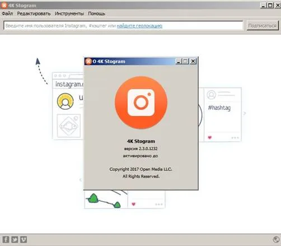Click the globe icon in bottom corner
The height and width of the screenshot is (246, 281).
click(276, 239)
